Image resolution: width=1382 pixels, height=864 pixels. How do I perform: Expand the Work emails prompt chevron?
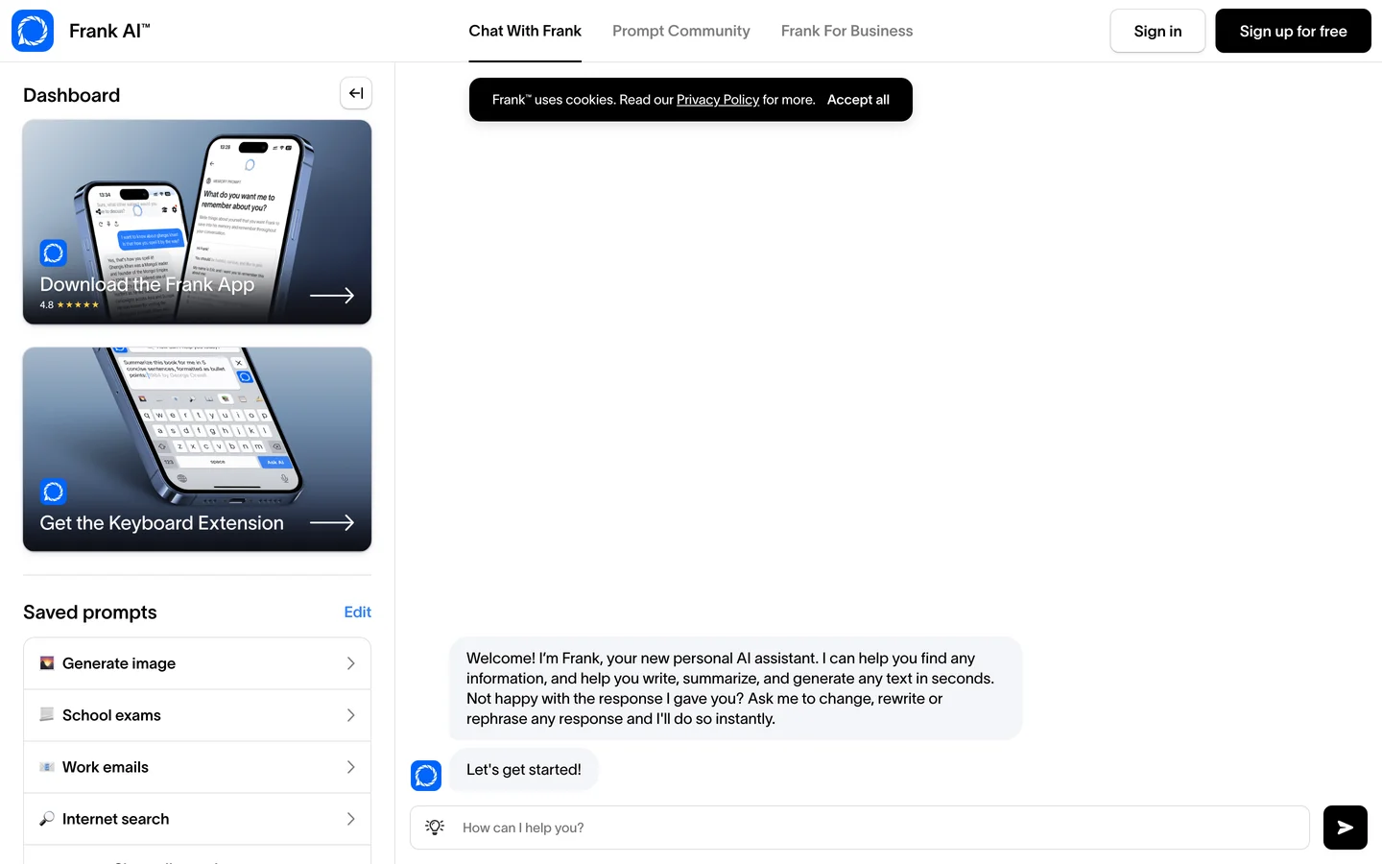(350, 767)
